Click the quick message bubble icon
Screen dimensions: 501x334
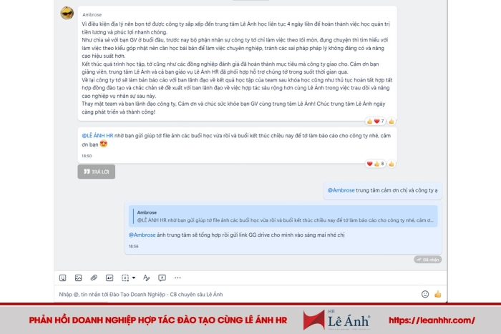162,277
